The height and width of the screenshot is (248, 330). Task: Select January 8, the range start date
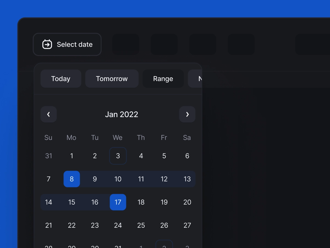tap(71, 179)
